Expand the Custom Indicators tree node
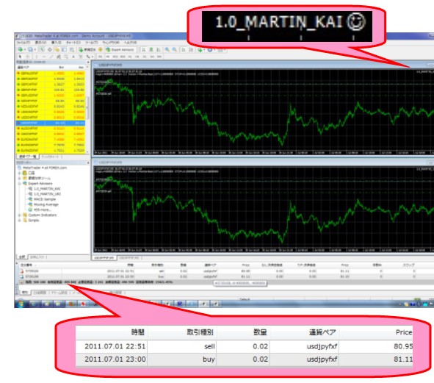This screenshot has width=434, height=383. (19, 215)
